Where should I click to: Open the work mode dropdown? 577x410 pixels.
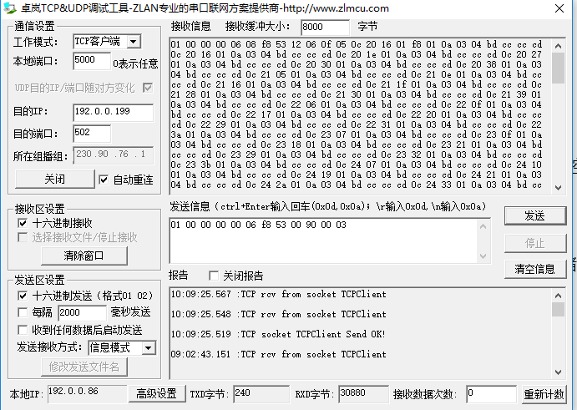(133, 42)
